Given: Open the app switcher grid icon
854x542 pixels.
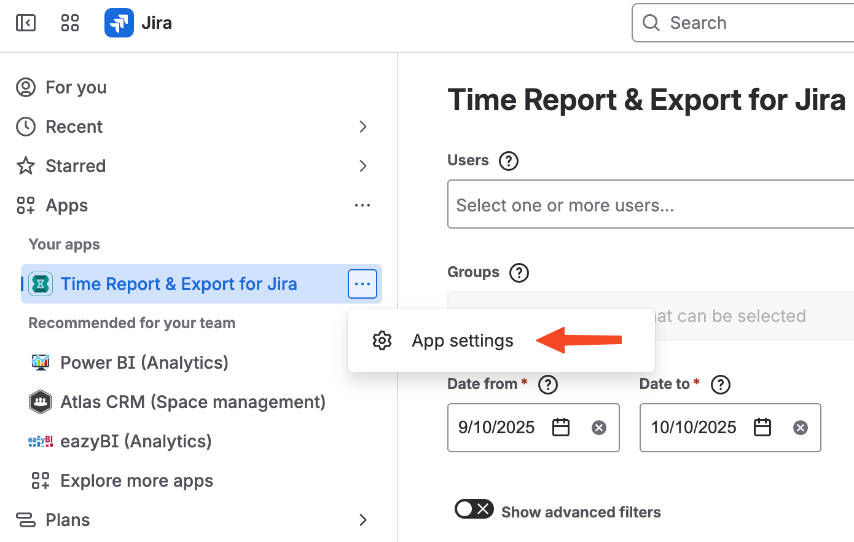Looking at the screenshot, I should pyautogui.click(x=70, y=23).
